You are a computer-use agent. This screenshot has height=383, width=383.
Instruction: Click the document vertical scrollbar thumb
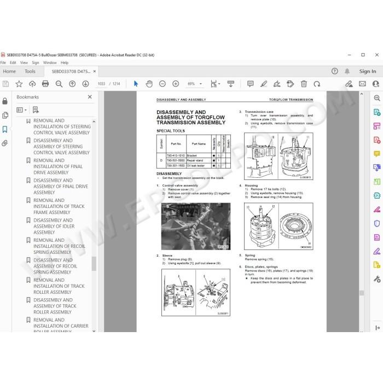pos(362,293)
